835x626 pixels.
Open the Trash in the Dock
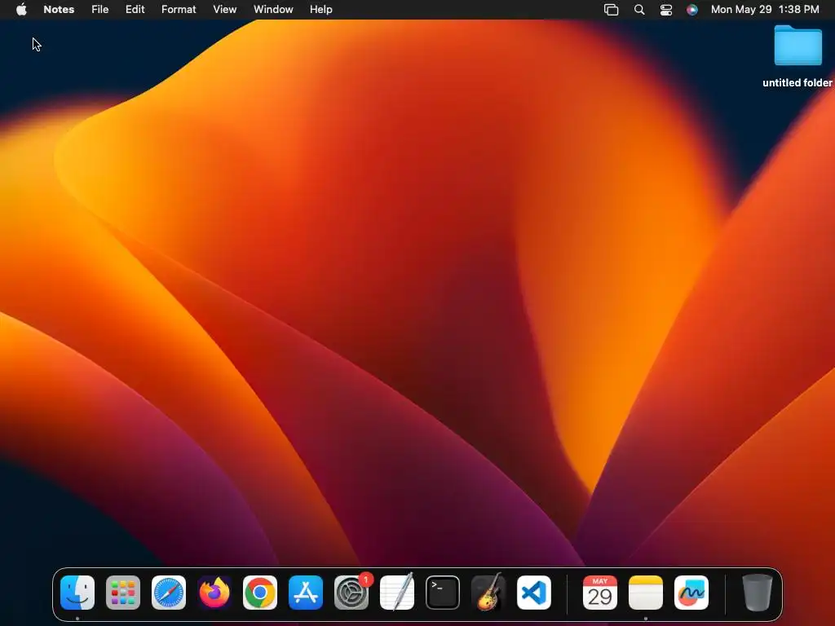click(758, 593)
